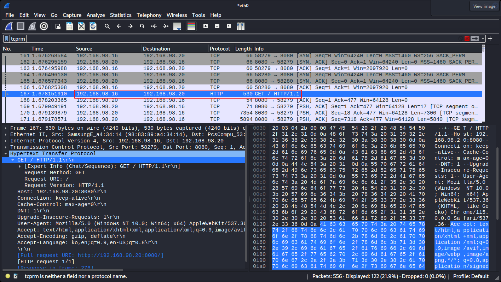The width and height of the screenshot is (501, 282).
Task: Reload this capture file
Action: pos(92,26)
